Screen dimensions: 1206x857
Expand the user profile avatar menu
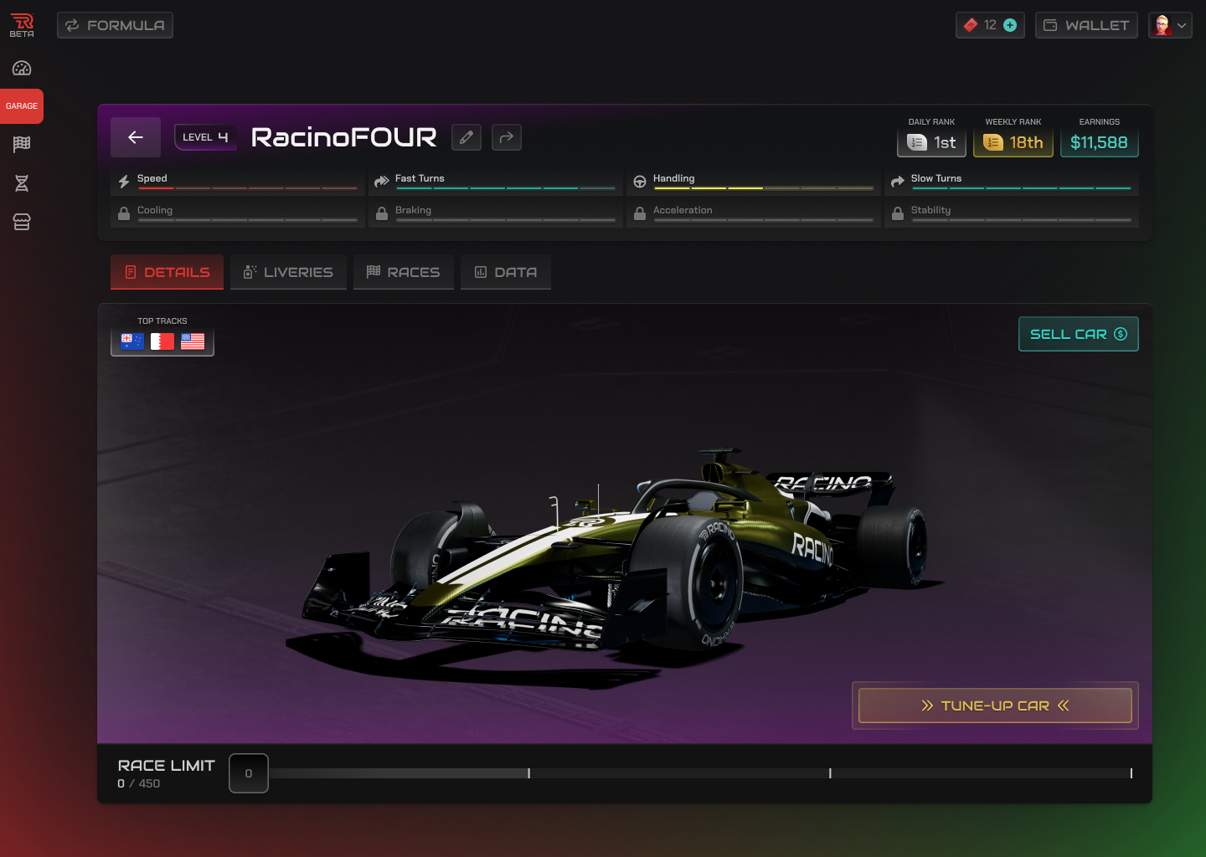pos(1170,25)
